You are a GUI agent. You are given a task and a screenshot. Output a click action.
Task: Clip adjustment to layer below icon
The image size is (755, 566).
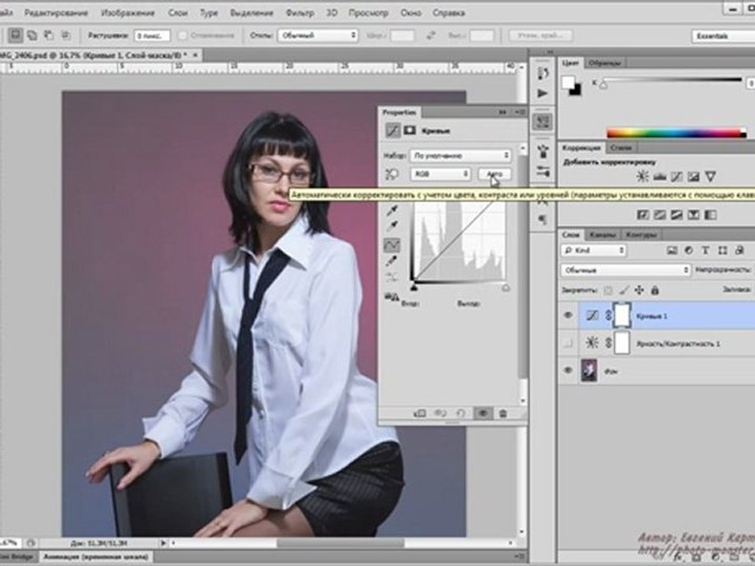(x=419, y=413)
